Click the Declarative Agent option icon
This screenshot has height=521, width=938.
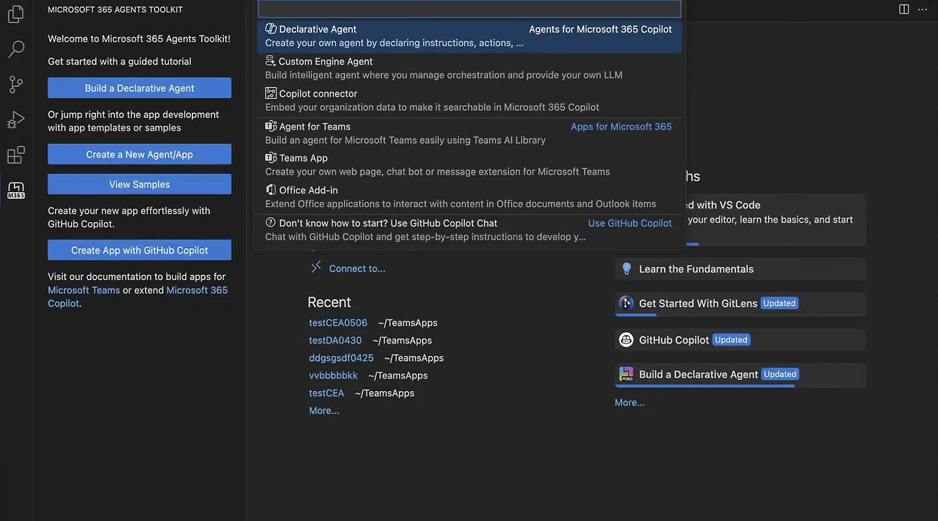(x=271, y=29)
